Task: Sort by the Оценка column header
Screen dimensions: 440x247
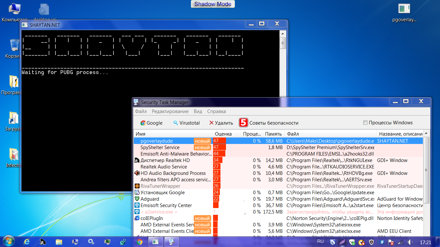Action: (227, 134)
